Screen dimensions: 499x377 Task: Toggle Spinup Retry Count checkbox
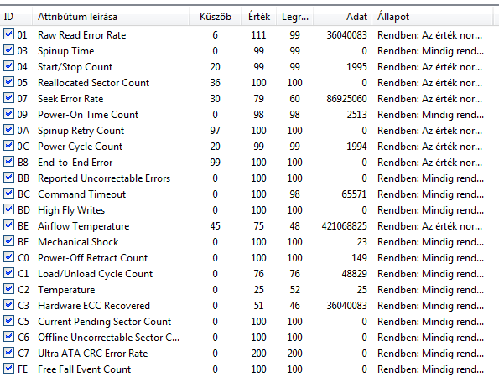[8, 130]
